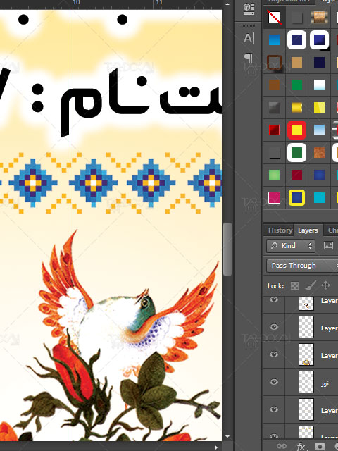Apply the blue style with yellow border
Image resolution: width=338 pixels, height=451 pixels.
tap(296, 197)
